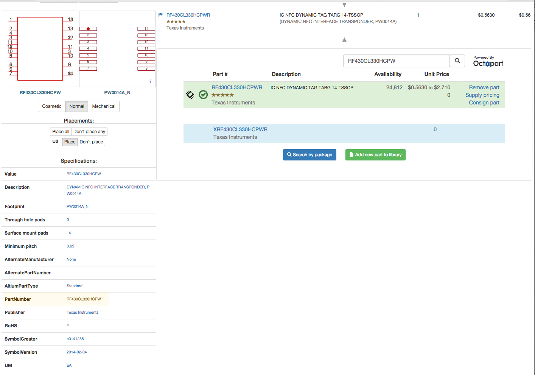This screenshot has width=535, height=375.
Task: Collapse panel using the up triangle arrow
Action: [344, 40]
